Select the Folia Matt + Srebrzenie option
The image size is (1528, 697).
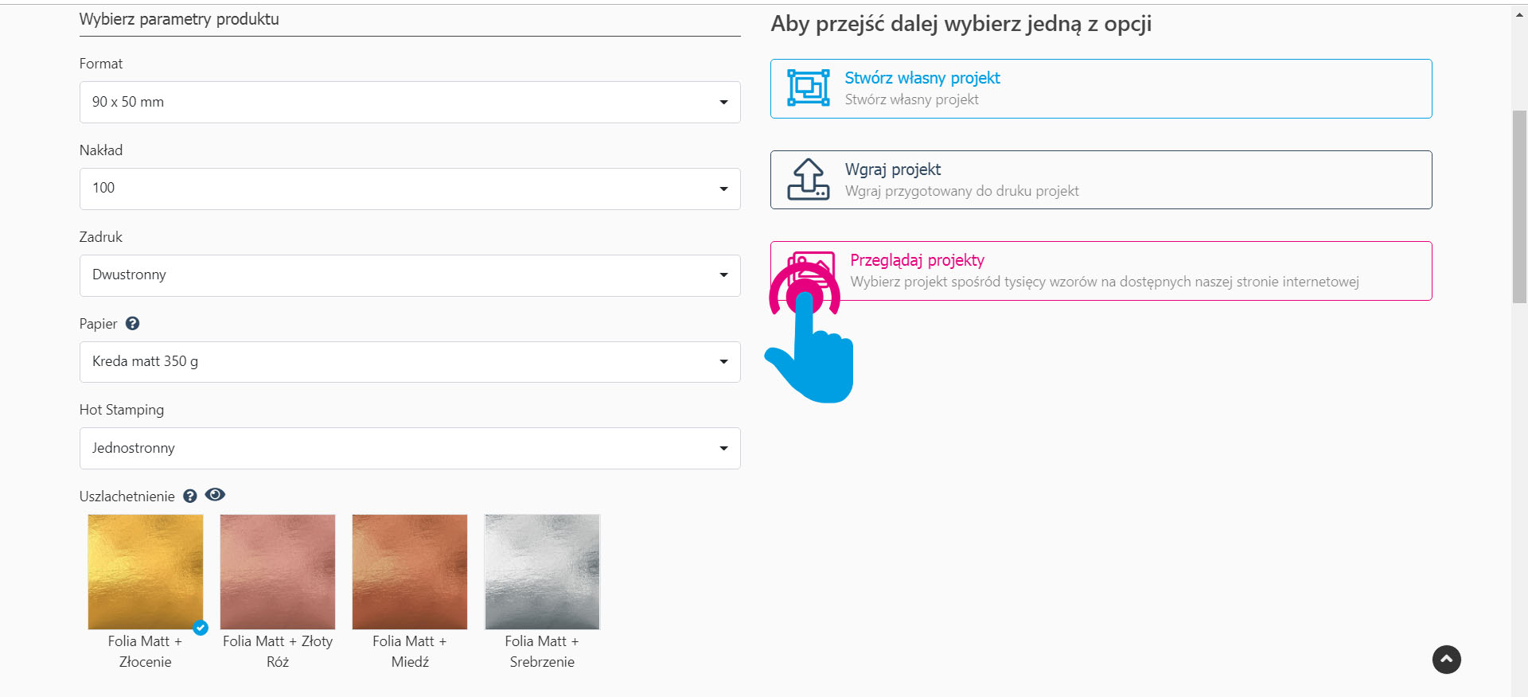point(542,571)
